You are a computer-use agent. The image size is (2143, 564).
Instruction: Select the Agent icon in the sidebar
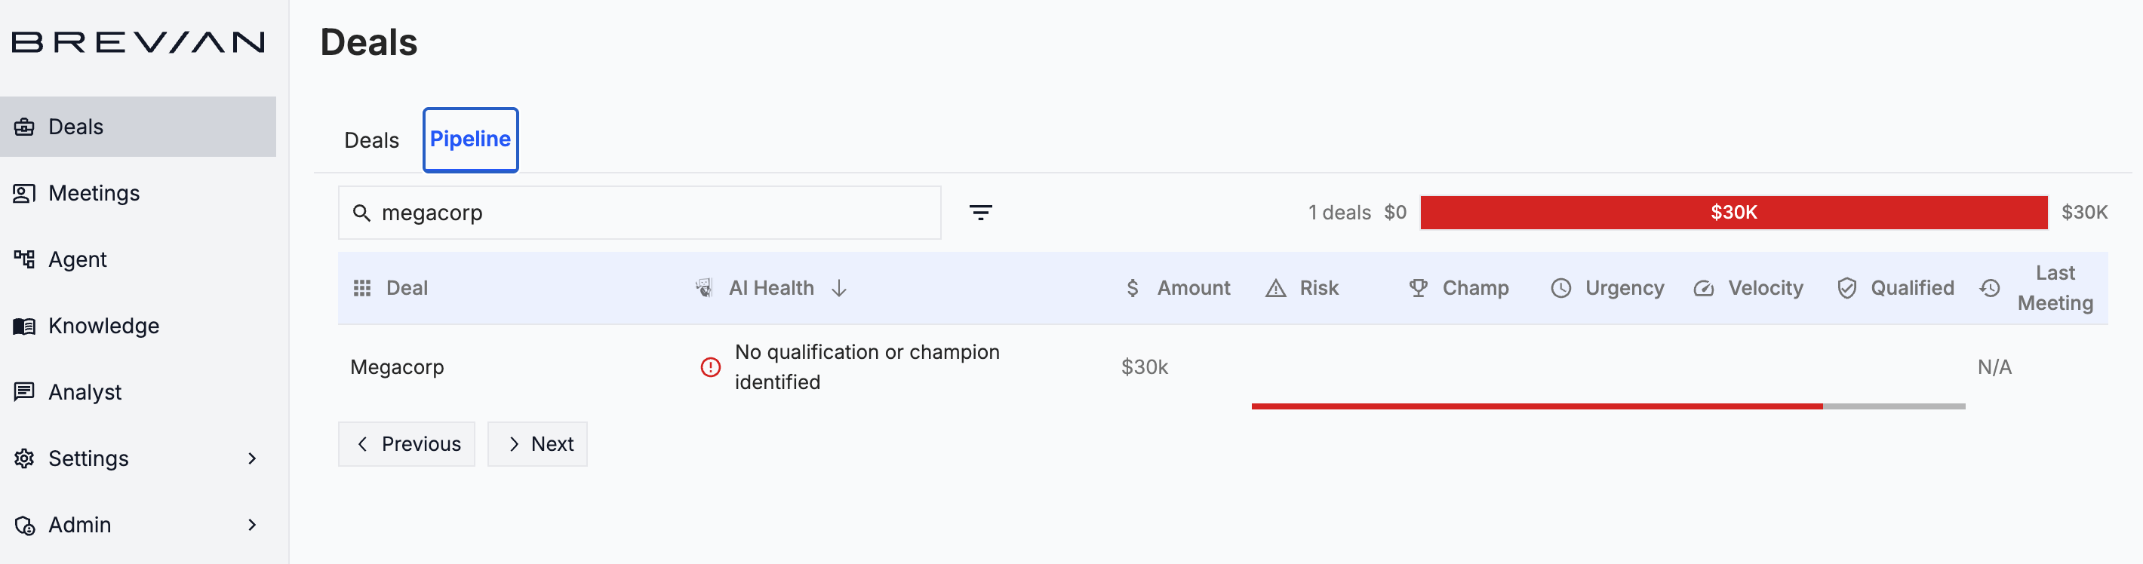(x=23, y=259)
